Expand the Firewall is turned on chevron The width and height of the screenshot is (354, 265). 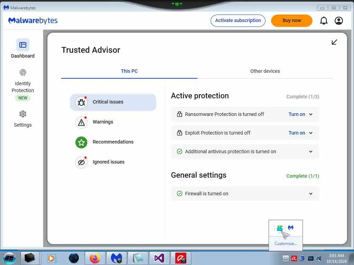(x=311, y=194)
